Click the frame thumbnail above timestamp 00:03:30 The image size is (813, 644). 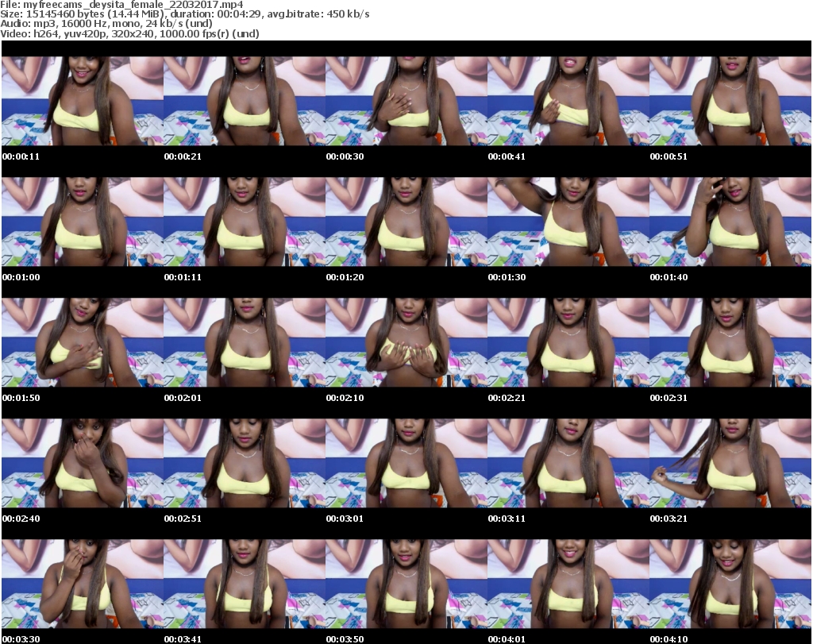[83, 584]
